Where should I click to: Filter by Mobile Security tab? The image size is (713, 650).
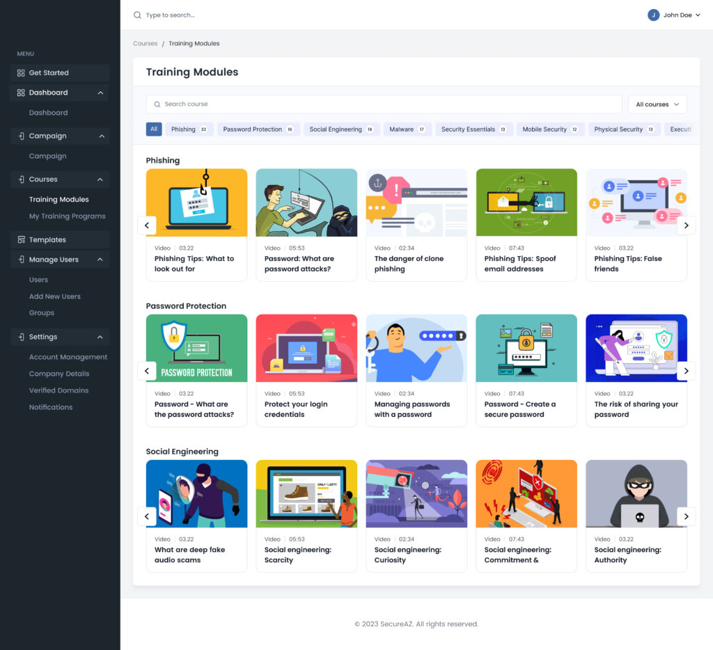[550, 129]
